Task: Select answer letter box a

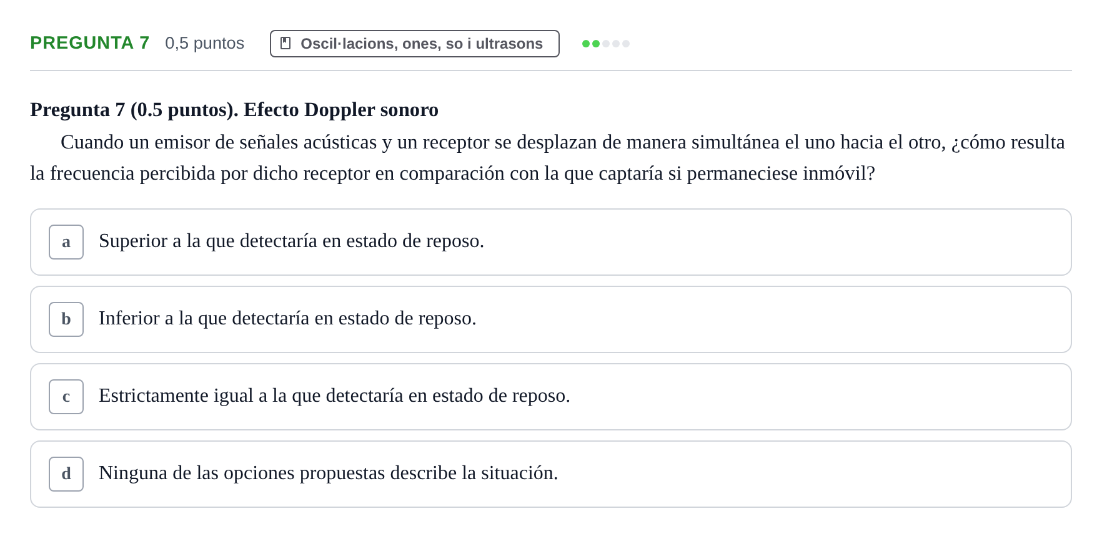Action: [x=66, y=242]
